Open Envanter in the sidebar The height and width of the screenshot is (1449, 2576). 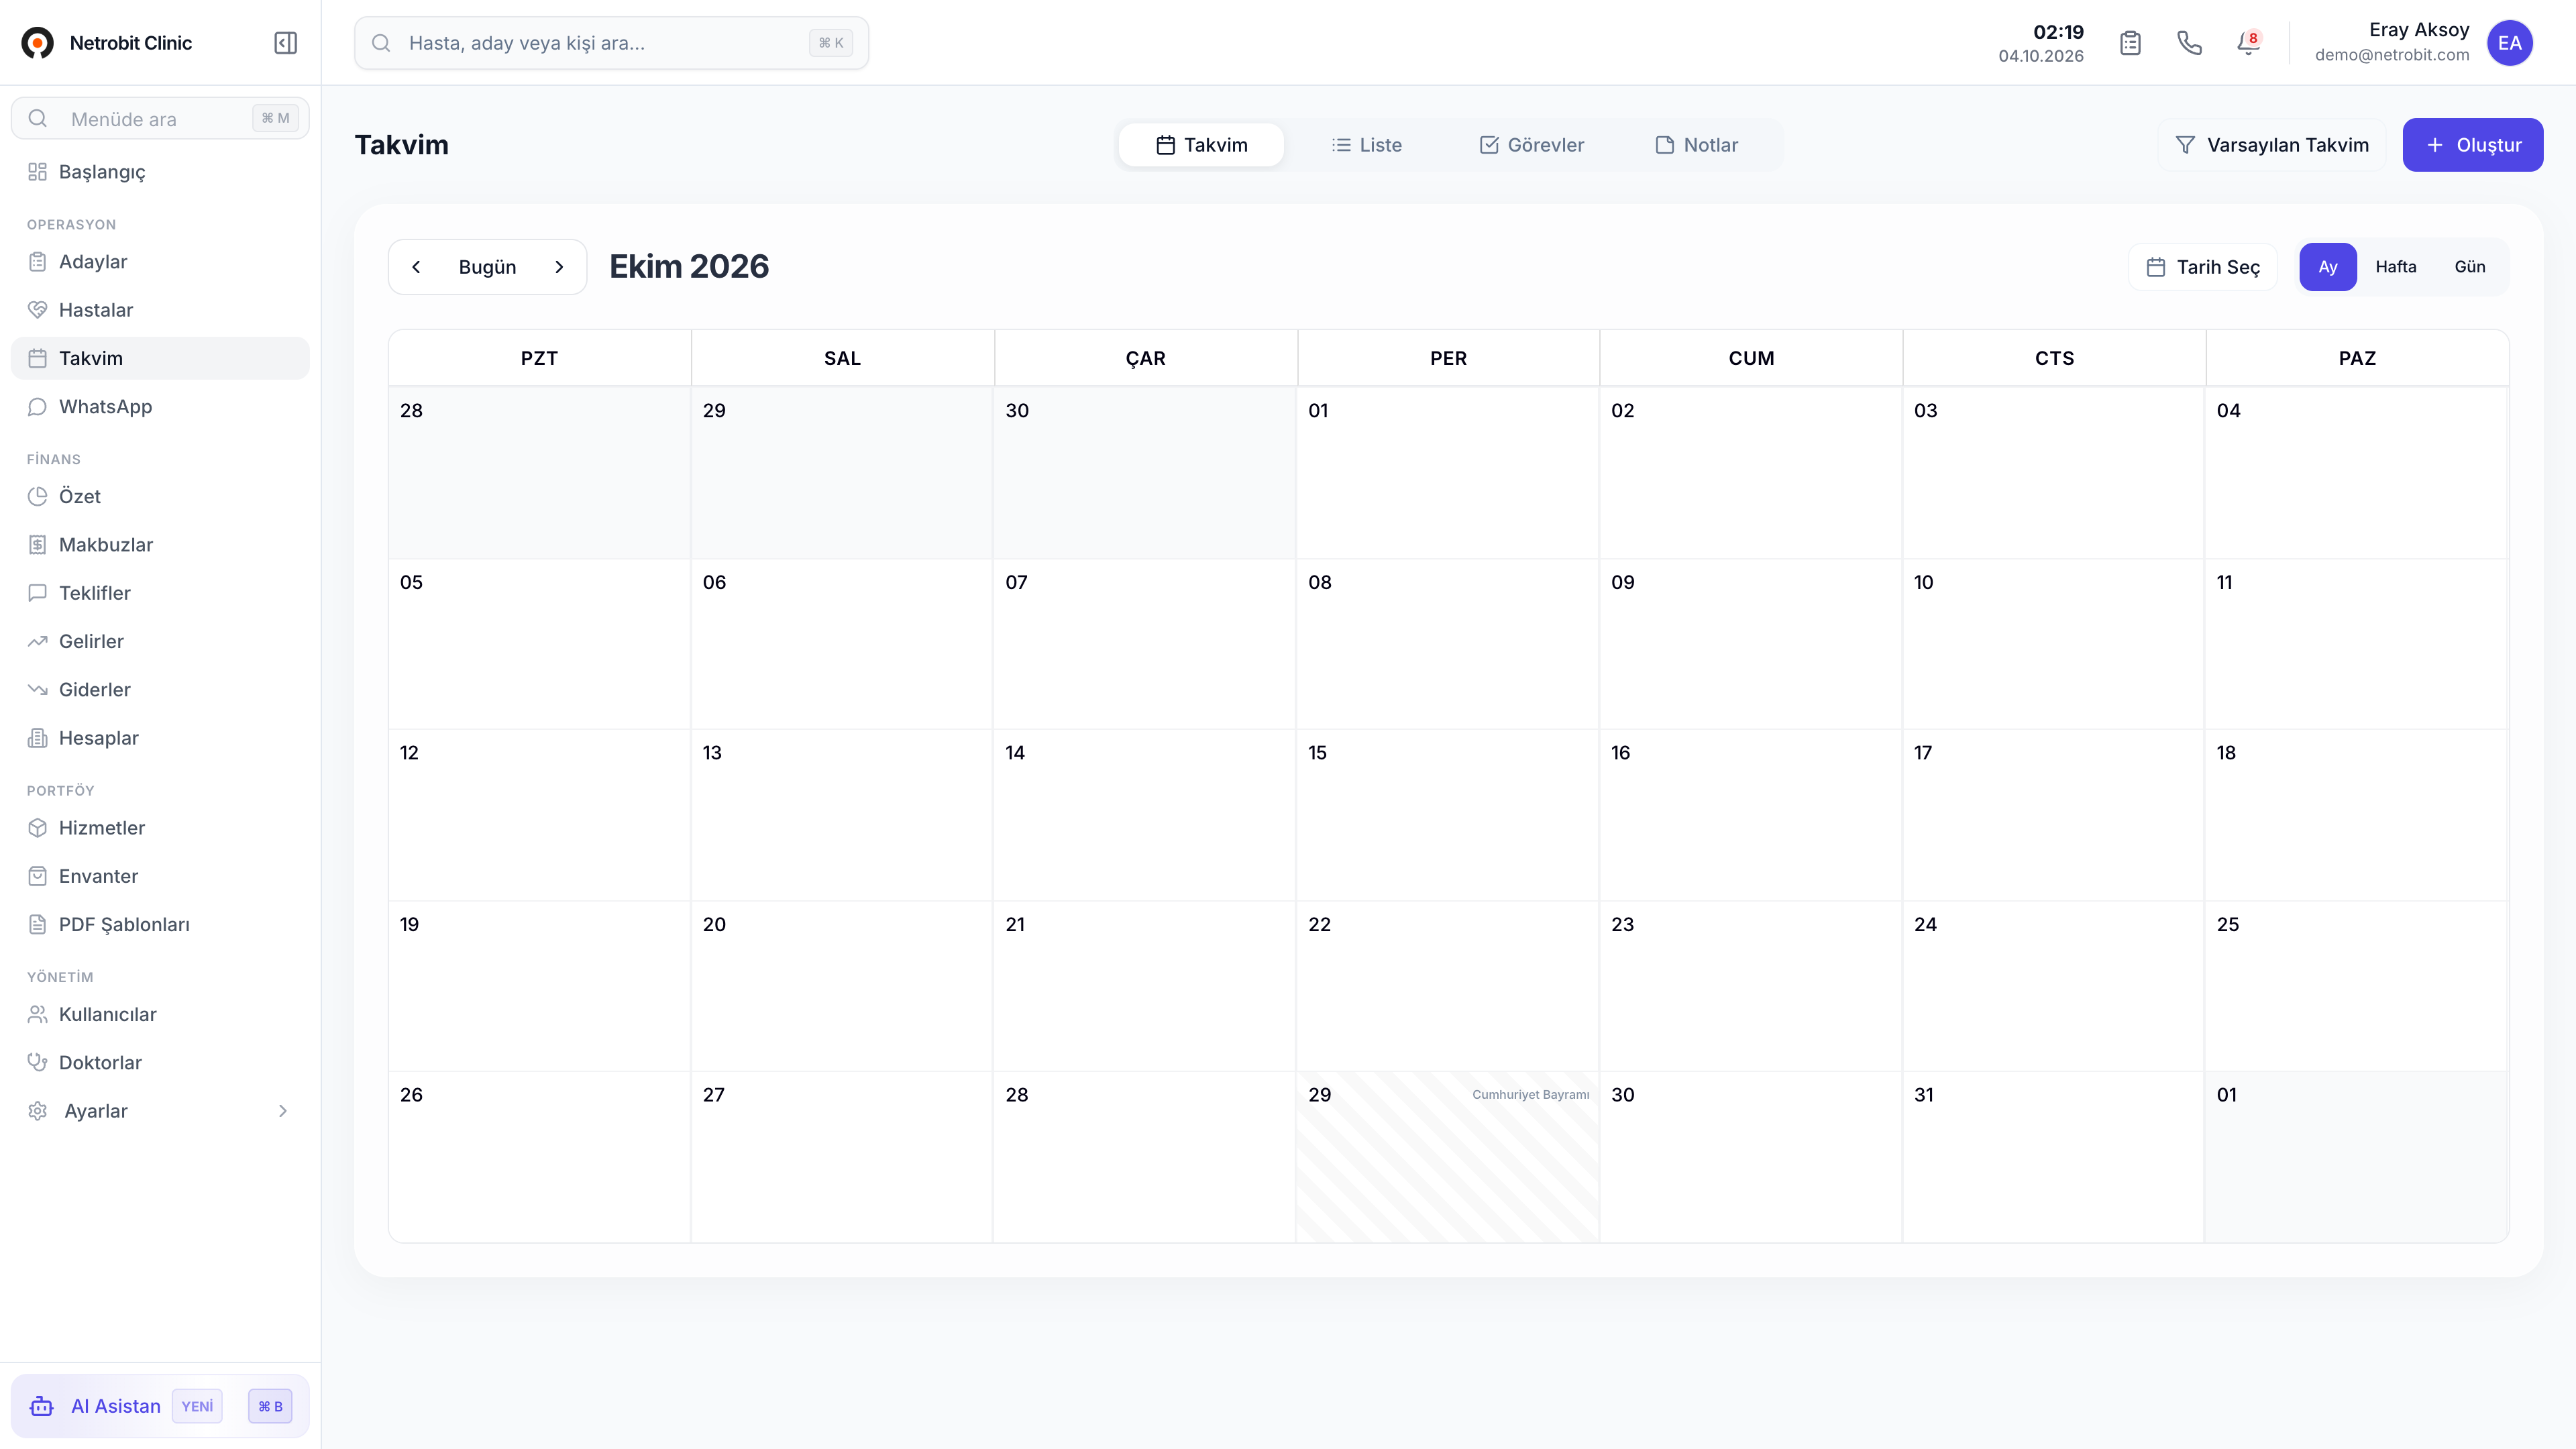(160, 876)
